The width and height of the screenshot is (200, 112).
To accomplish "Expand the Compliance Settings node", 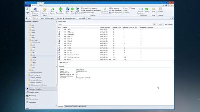I will [x=27, y=80].
